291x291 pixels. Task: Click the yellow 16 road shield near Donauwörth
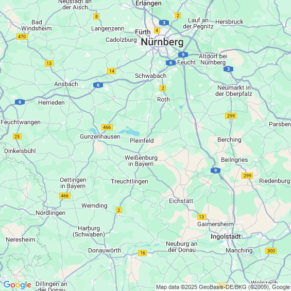(142, 253)
